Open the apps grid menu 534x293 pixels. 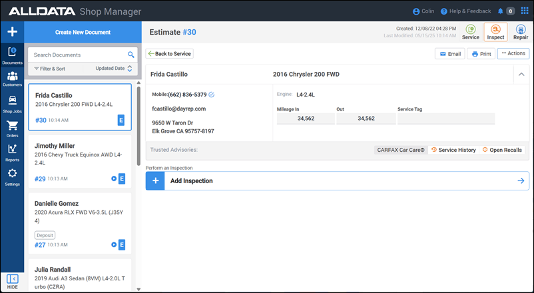tap(525, 11)
